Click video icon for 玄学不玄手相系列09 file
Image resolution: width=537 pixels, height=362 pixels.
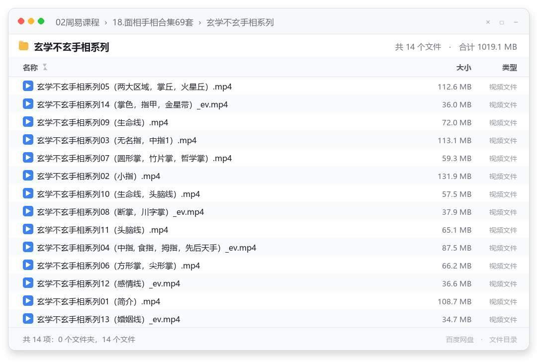pyautogui.click(x=28, y=122)
